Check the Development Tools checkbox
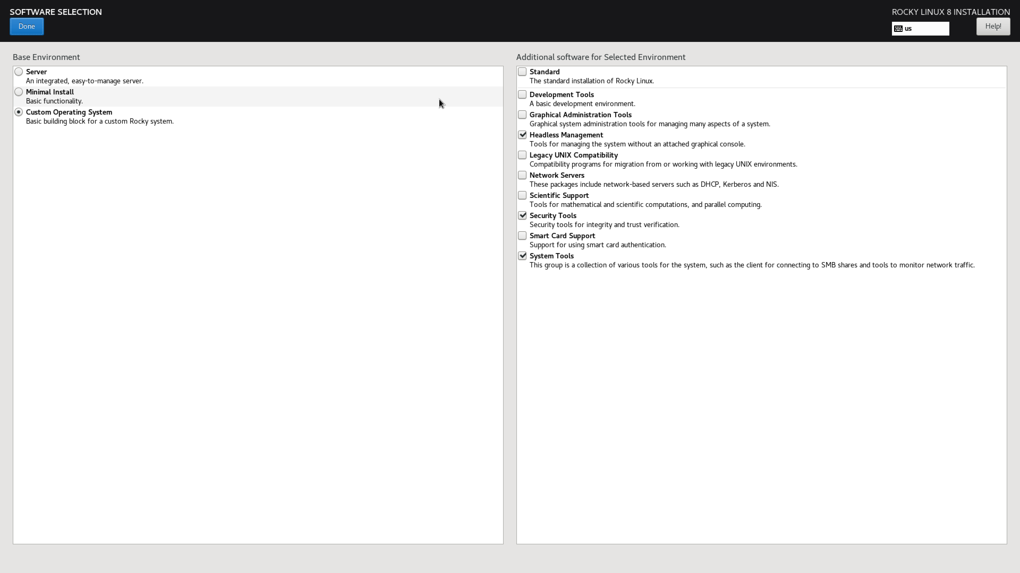The width and height of the screenshot is (1020, 573). (522, 94)
